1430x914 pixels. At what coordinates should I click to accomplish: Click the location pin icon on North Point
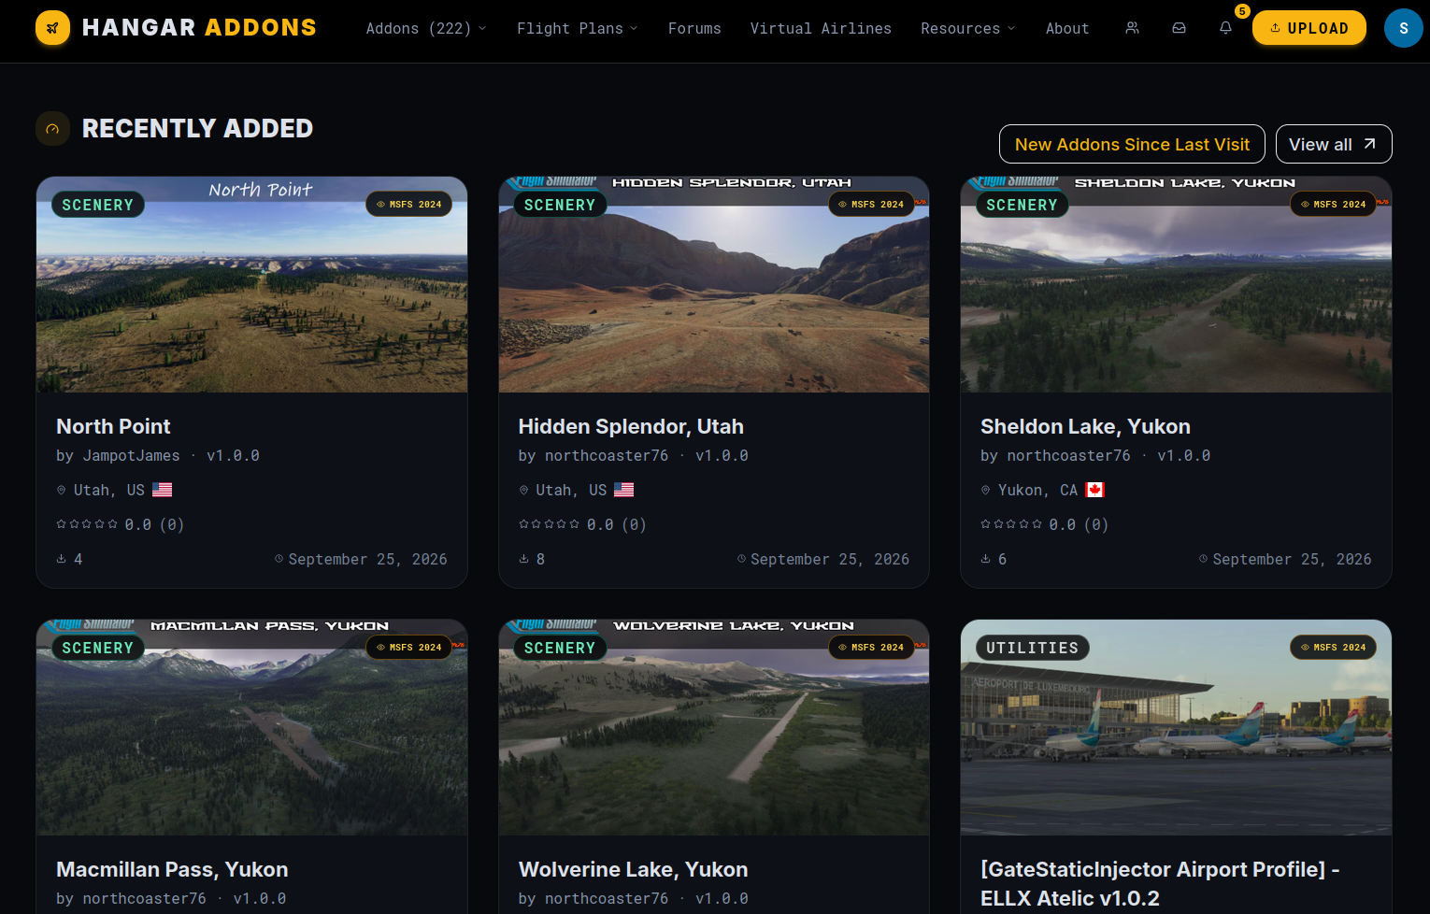pos(62,490)
